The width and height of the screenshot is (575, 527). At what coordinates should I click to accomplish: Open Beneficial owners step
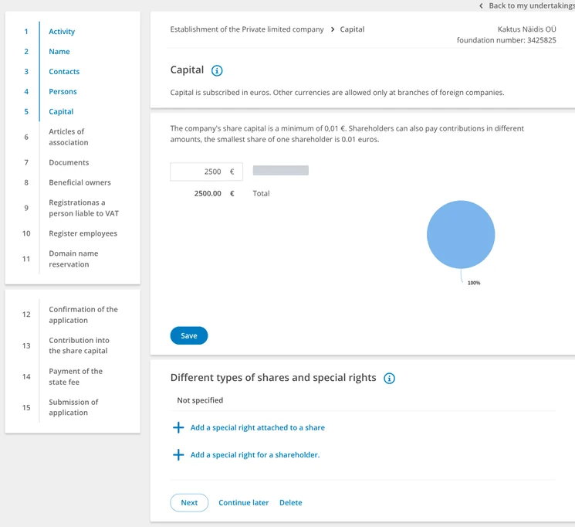click(79, 182)
